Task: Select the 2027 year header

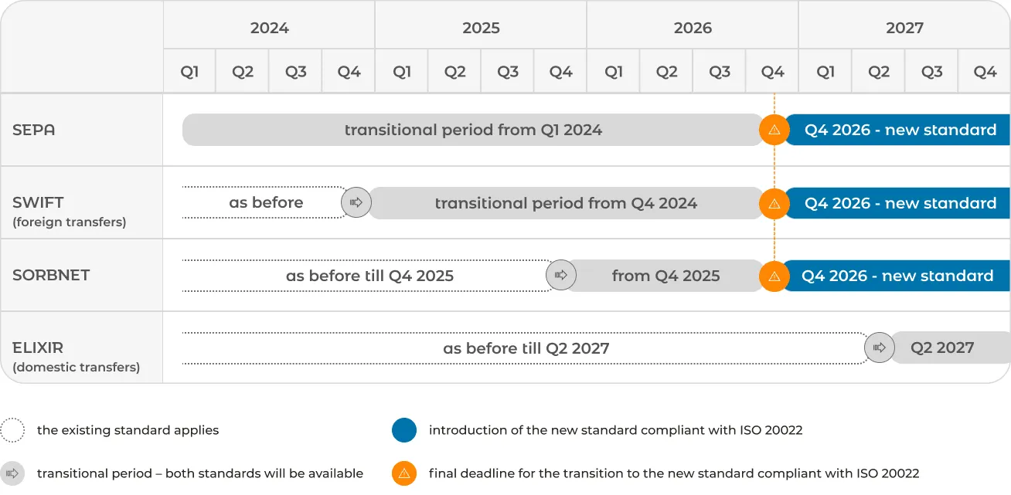Action: tap(904, 28)
